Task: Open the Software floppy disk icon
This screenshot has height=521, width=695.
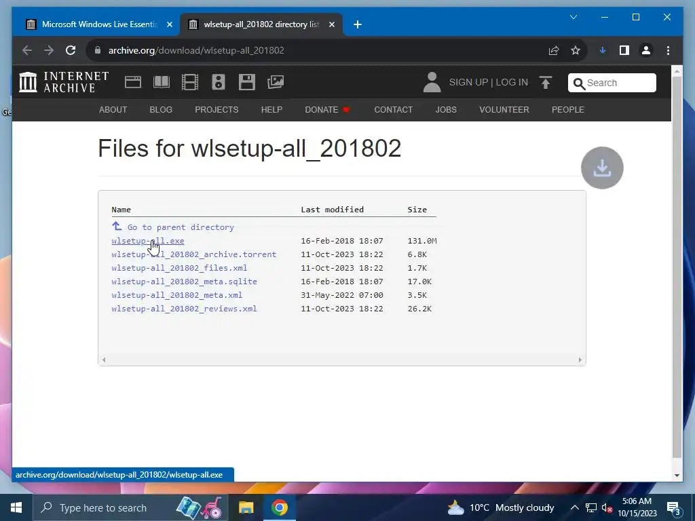Action: pos(247,82)
